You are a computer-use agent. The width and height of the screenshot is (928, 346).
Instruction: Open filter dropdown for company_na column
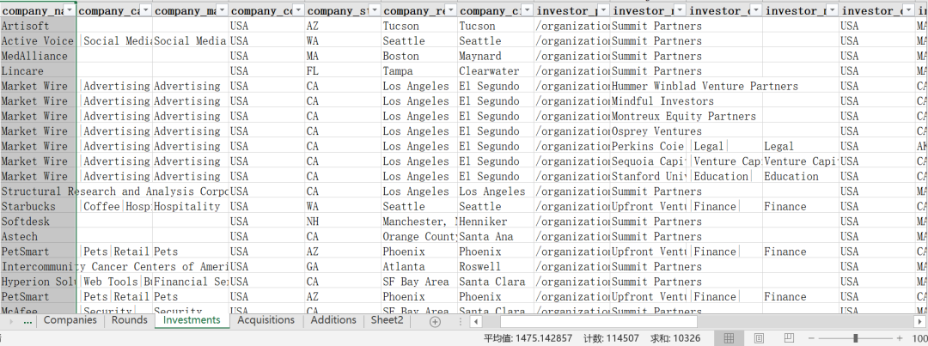pyautogui.click(x=70, y=10)
